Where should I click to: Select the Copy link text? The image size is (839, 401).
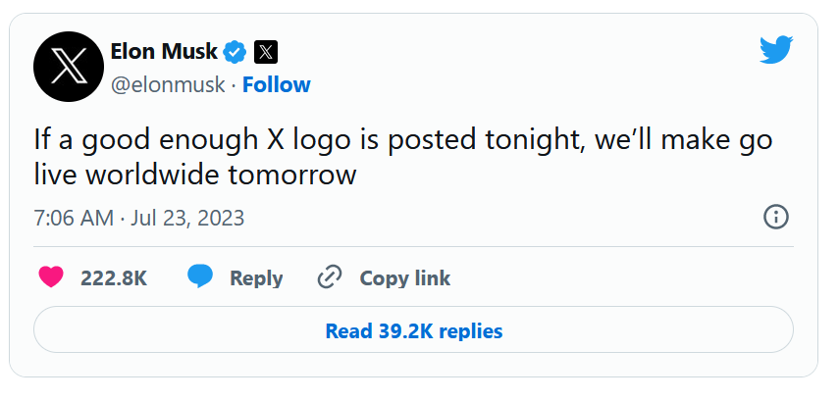(404, 278)
